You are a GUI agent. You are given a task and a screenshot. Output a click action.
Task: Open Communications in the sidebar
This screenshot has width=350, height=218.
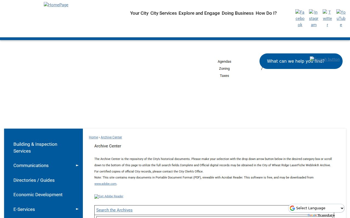(x=31, y=165)
